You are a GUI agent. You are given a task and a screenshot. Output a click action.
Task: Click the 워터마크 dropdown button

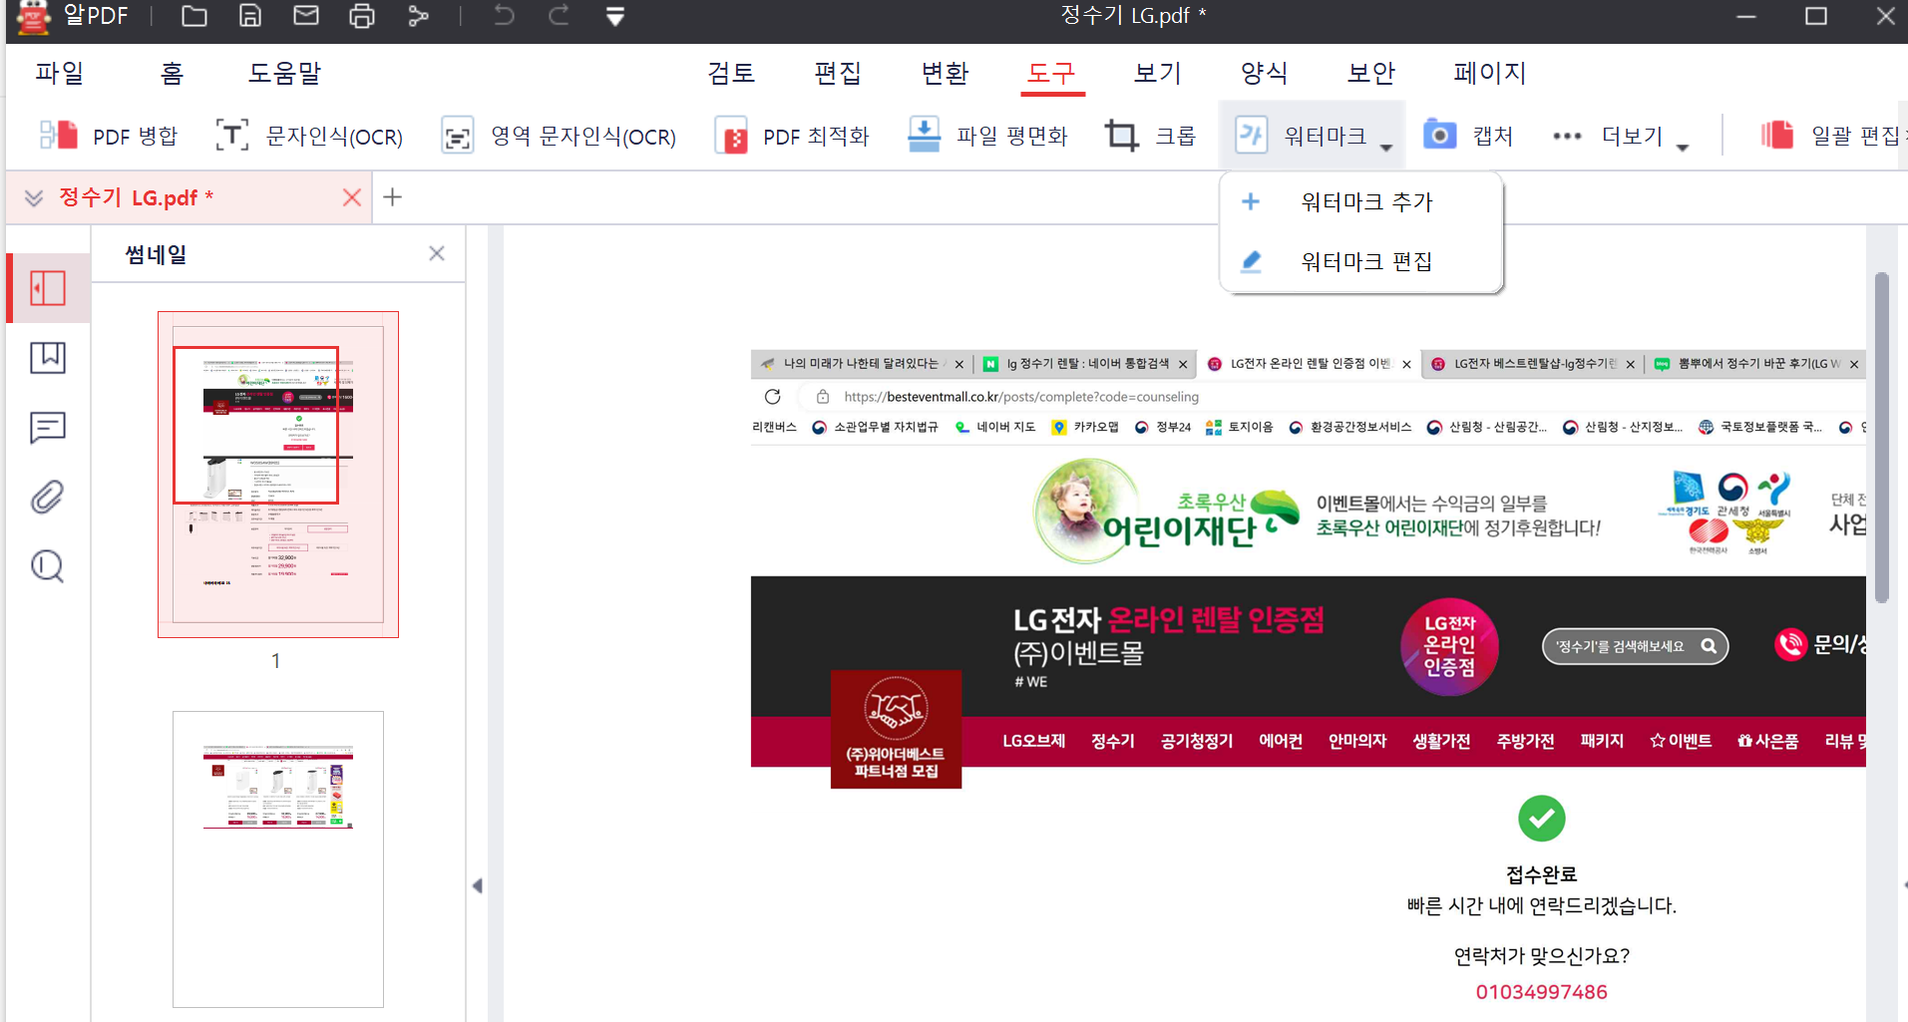click(x=1313, y=136)
